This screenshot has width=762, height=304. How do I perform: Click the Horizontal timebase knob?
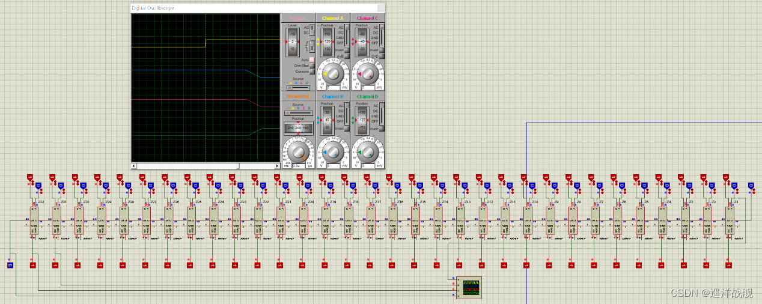[x=298, y=153]
